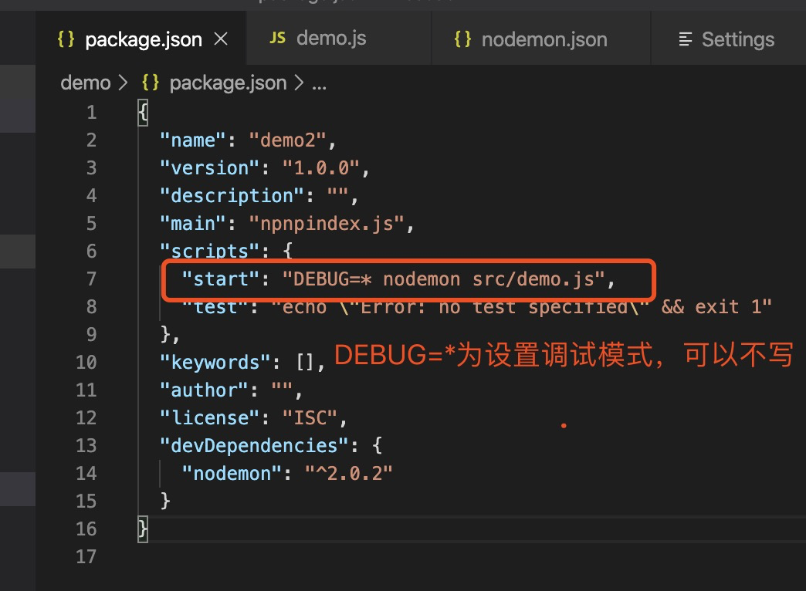Click the "^2.0.2" version value

348,473
